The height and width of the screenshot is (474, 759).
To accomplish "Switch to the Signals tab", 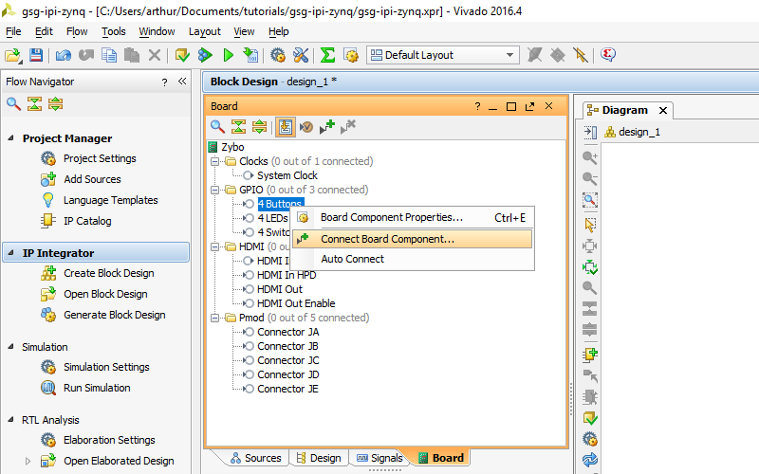I will pyautogui.click(x=379, y=458).
